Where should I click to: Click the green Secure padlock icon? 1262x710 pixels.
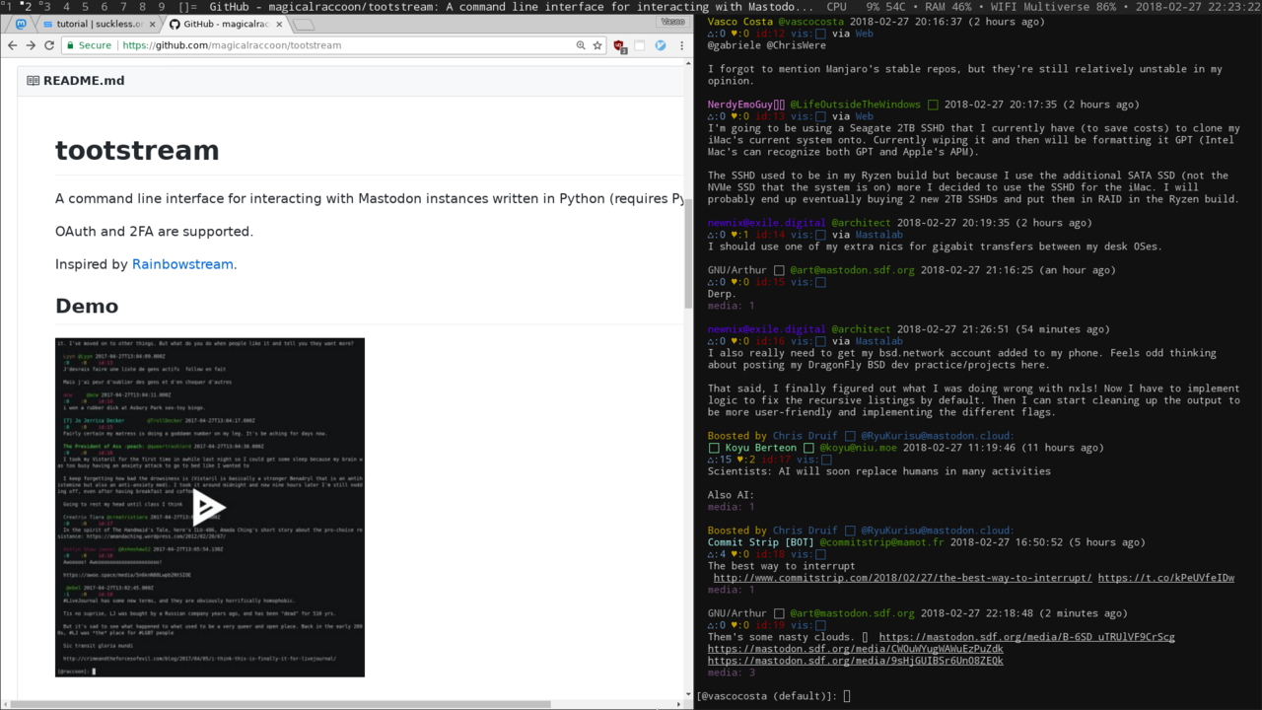70,45
